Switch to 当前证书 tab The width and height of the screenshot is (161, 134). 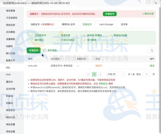(42, 24)
